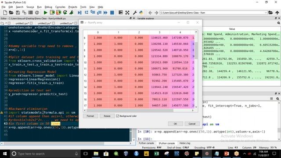Open Help menu

(x=101, y=7)
